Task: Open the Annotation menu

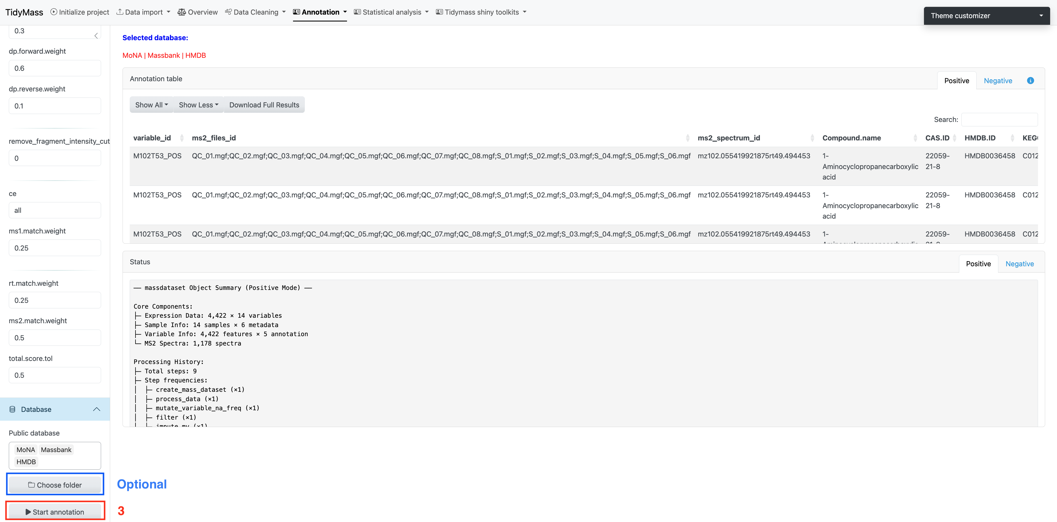Action: [x=320, y=12]
